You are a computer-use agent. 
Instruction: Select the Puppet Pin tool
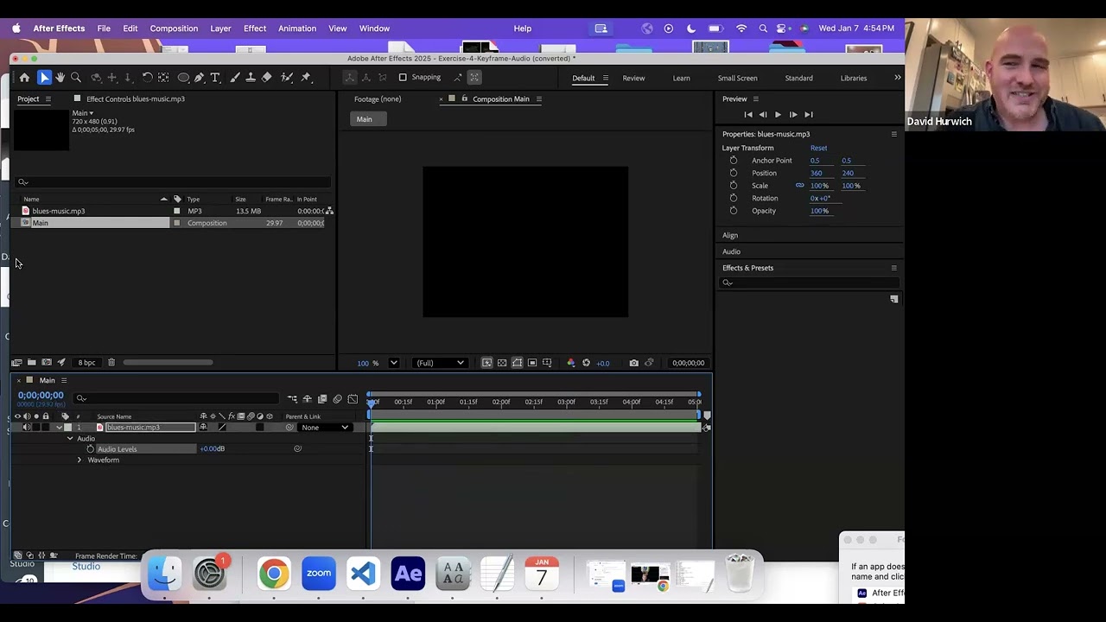point(306,78)
